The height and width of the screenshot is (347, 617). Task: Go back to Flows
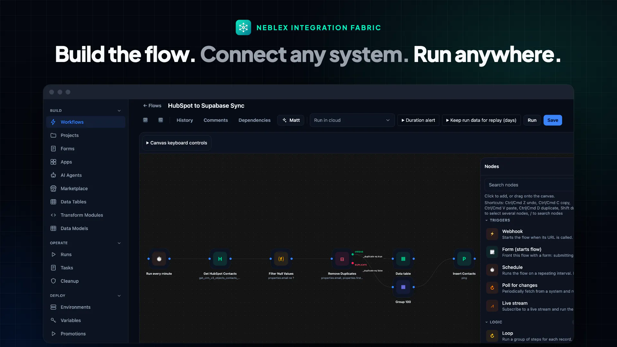pyautogui.click(x=152, y=106)
